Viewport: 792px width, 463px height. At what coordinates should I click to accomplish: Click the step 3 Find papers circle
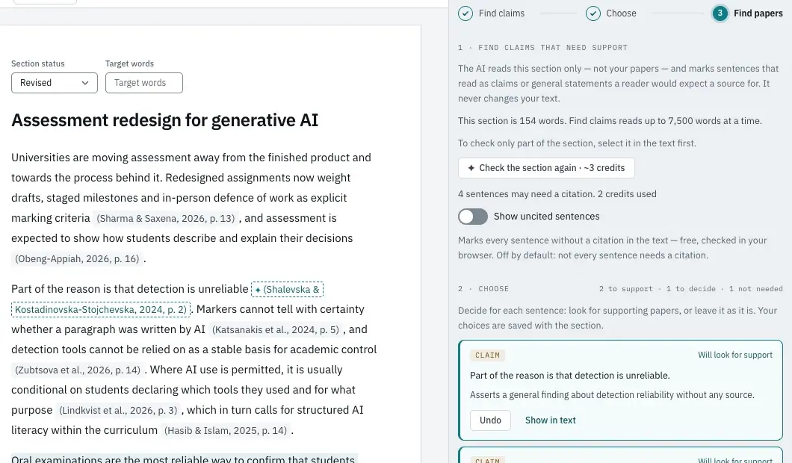(x=720, y=13)
